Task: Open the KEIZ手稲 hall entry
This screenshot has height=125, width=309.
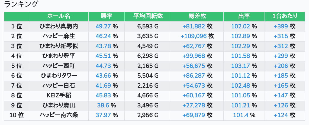Action: pos(59,96)
